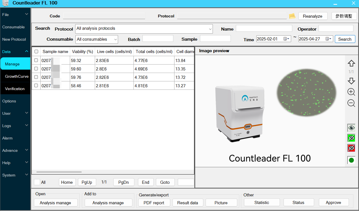Image resolution: width=359 pixels, height=211 pixels.
Task: Focus the Batch input field
Action: tap(158, 38)
